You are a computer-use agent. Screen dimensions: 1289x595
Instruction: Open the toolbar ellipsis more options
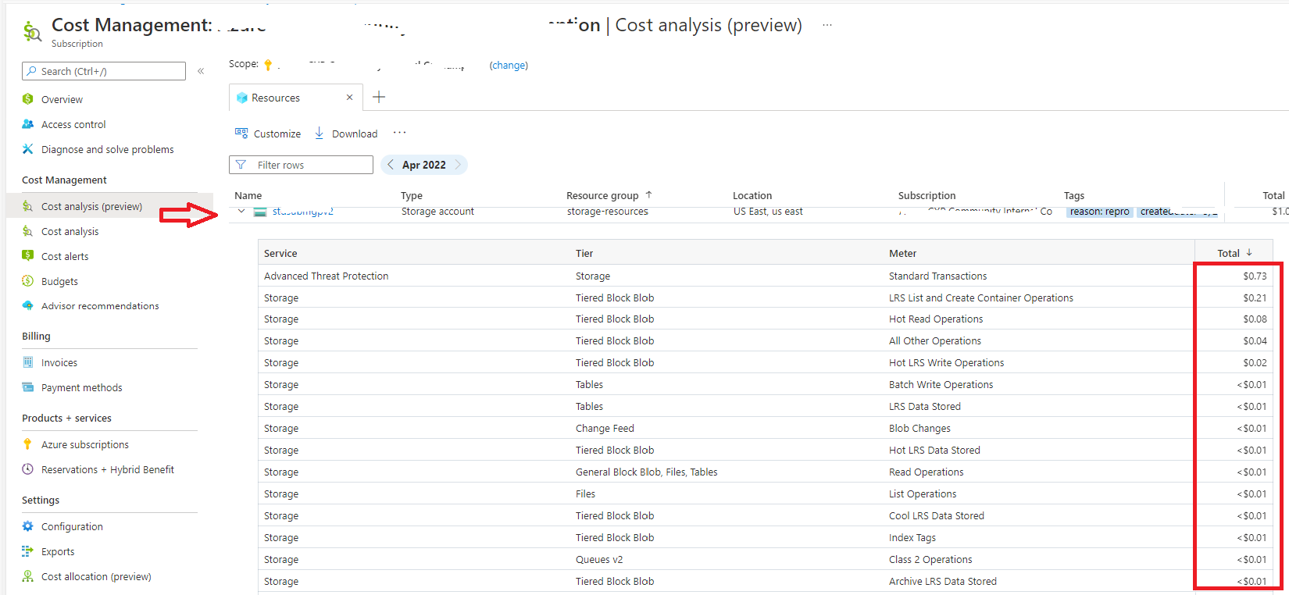[x=399, y=133]
